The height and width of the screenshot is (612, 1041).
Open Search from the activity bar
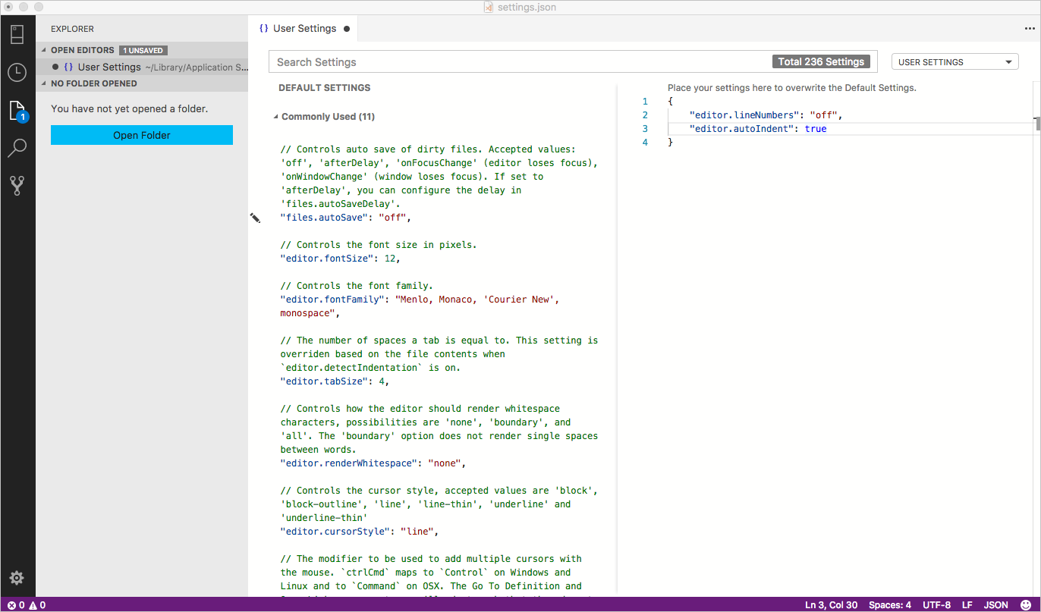tap(17, 147)
